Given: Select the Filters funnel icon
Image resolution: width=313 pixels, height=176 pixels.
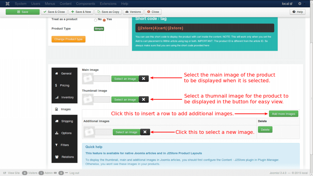Looking at the screenshot, I should [x=57, y=145].
